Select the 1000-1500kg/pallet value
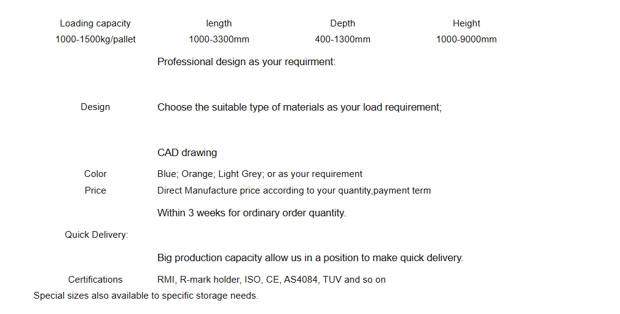Viewport: 620px width, 314px height. tap(95, 39)
